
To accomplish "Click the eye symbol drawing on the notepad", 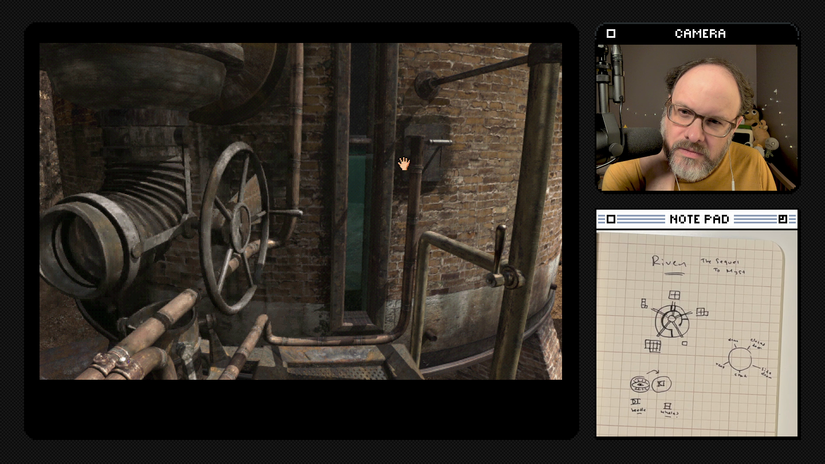I will 640,384.
